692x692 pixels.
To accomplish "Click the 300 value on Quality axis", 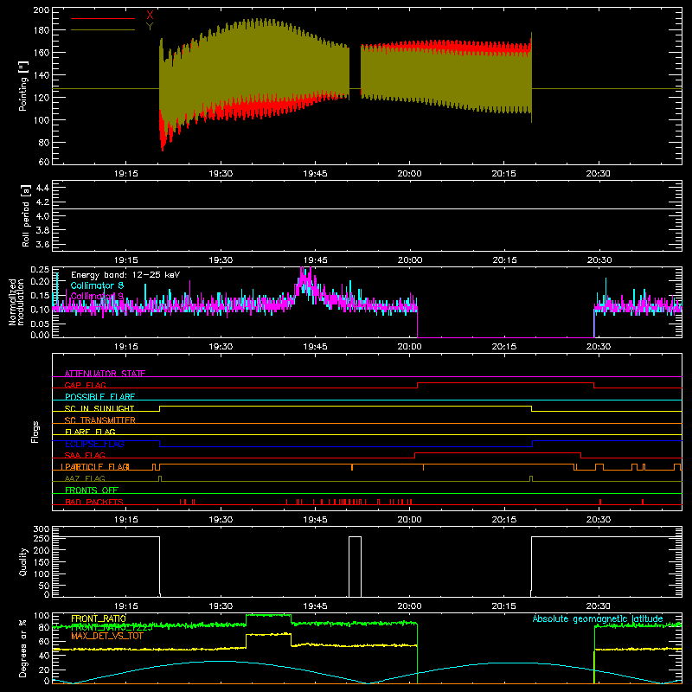I will 42,529.
